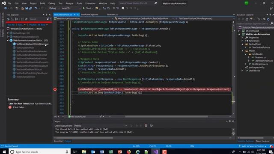Screen dimensions: 274x154
Task: Collapse WebServiceAutomation project in Solution Explorer
Action: (239, 34)
